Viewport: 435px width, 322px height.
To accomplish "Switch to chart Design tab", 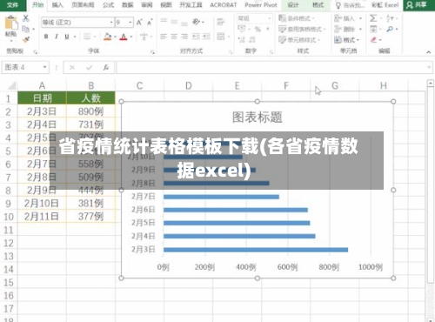I will pos(293,5).
